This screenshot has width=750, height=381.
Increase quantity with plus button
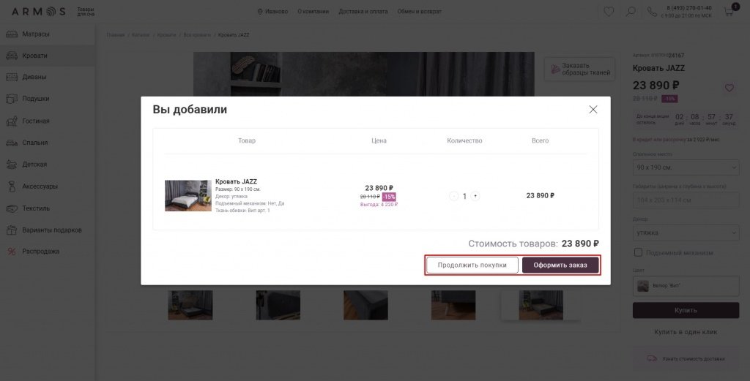pos(475,196)
